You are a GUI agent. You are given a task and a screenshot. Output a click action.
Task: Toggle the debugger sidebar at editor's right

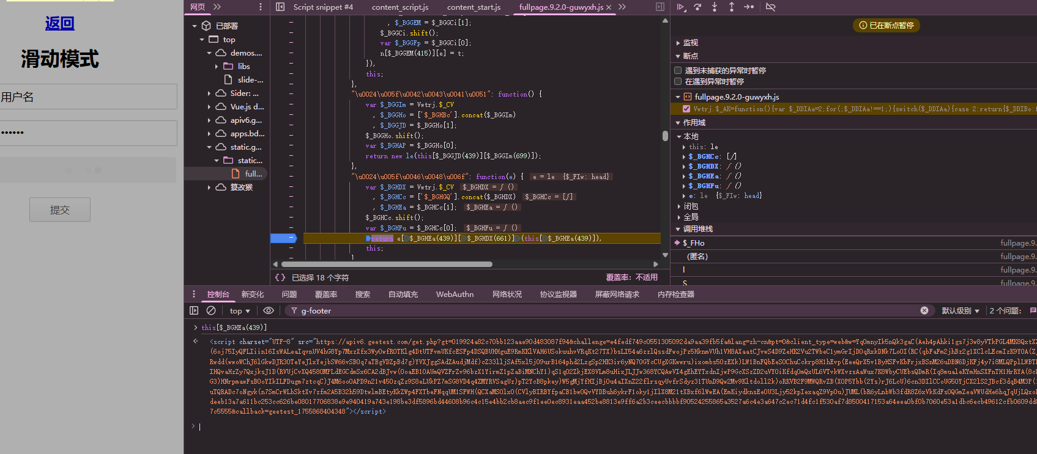660,7
